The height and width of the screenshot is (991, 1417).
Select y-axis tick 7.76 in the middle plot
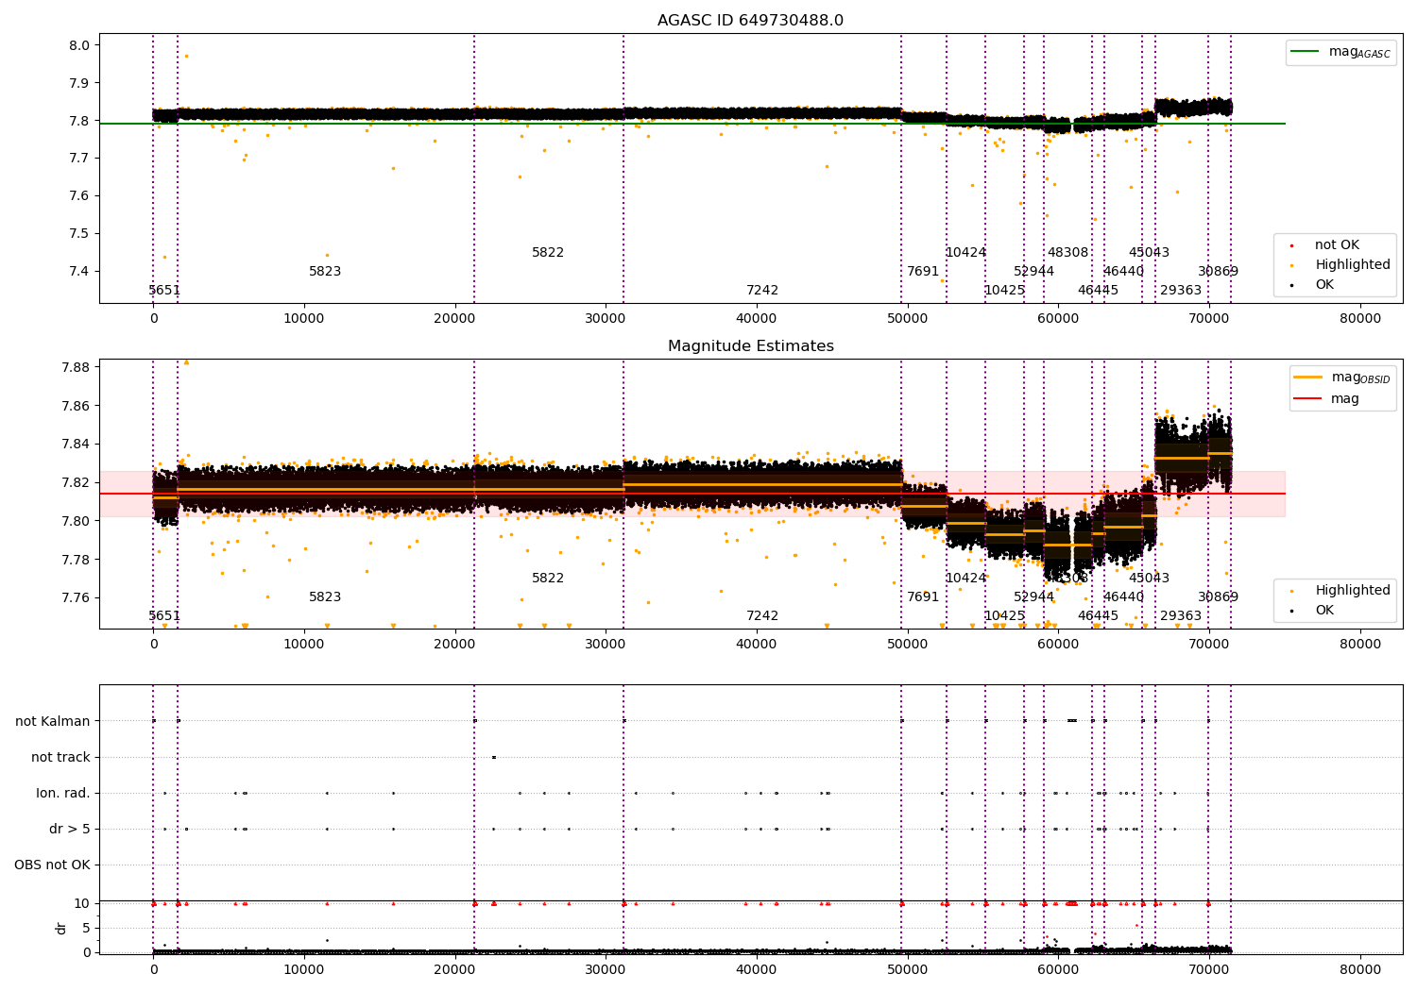click(x=76, y=597)
